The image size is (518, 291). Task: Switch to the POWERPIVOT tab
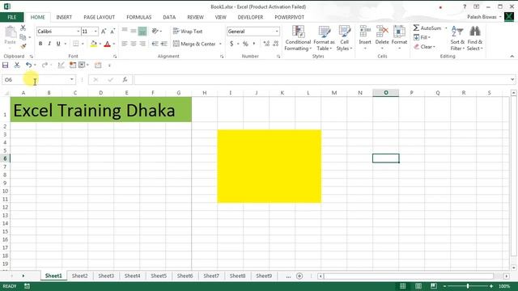tap(290, 17)
